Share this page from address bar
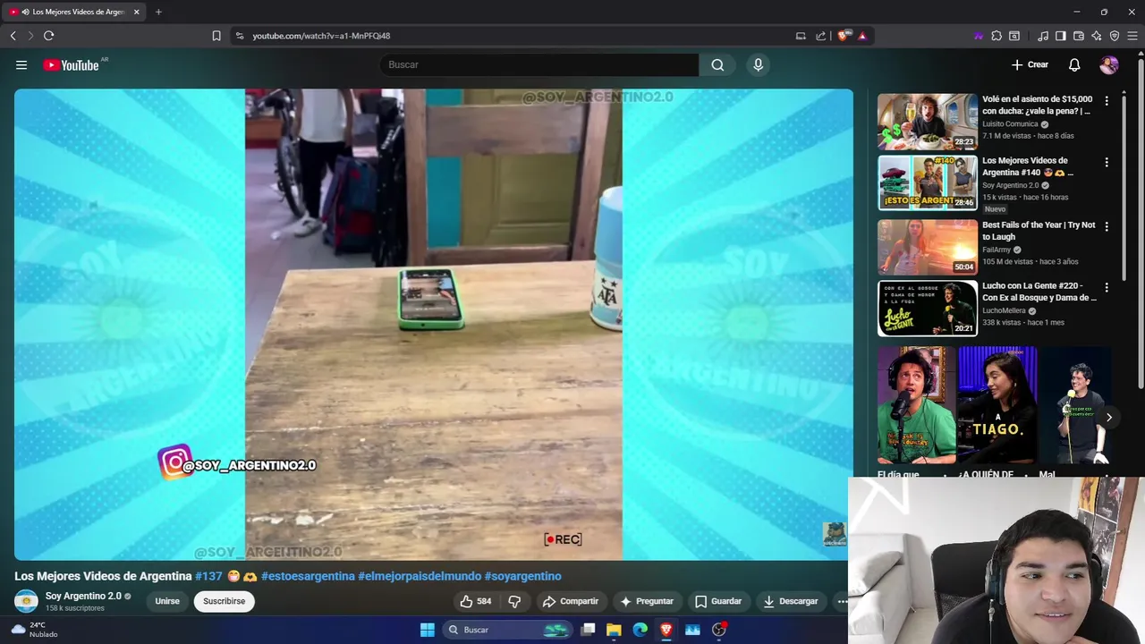Image resolution: width=1145 pixels, height=644 pixels. point(821,36)
